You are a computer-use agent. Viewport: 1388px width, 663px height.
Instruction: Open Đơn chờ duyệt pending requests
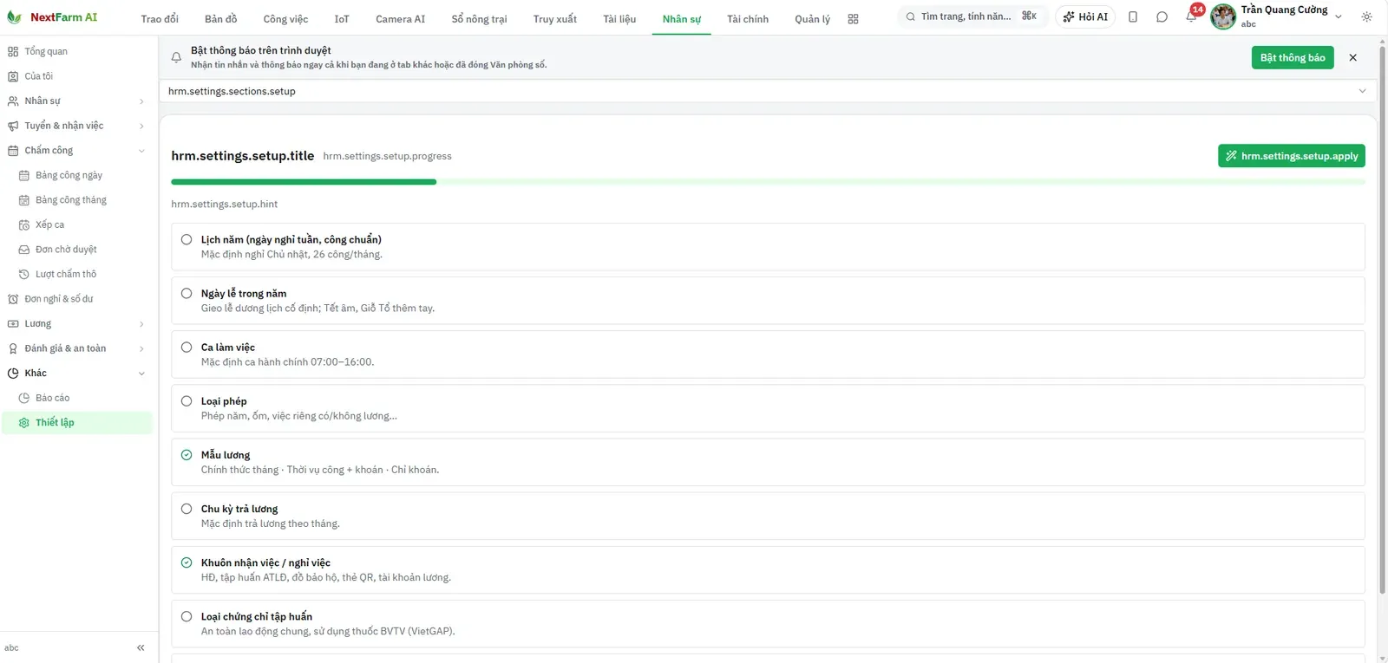point(76,249)
